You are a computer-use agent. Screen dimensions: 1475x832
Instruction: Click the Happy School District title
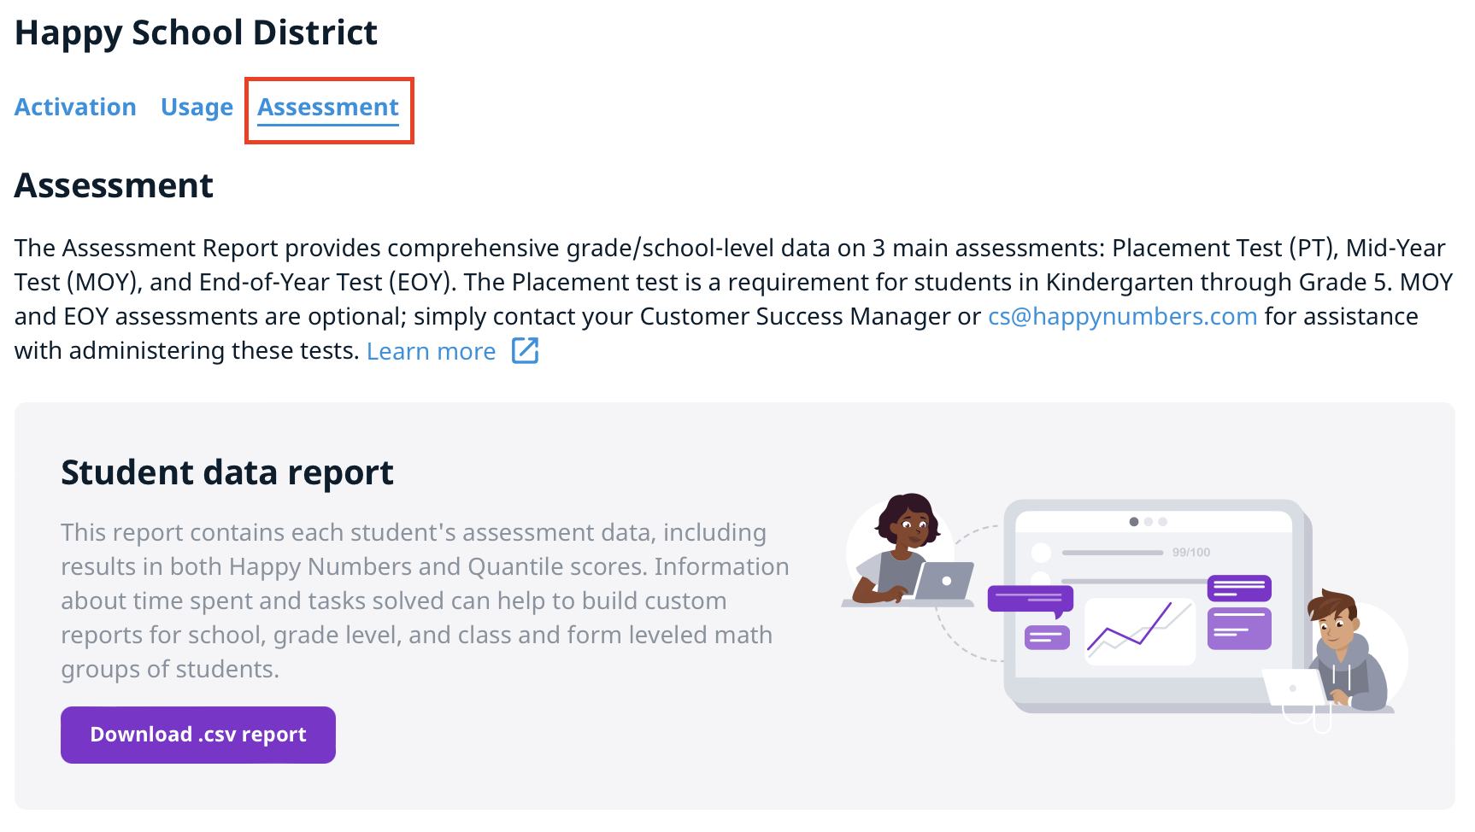point(196,33)
